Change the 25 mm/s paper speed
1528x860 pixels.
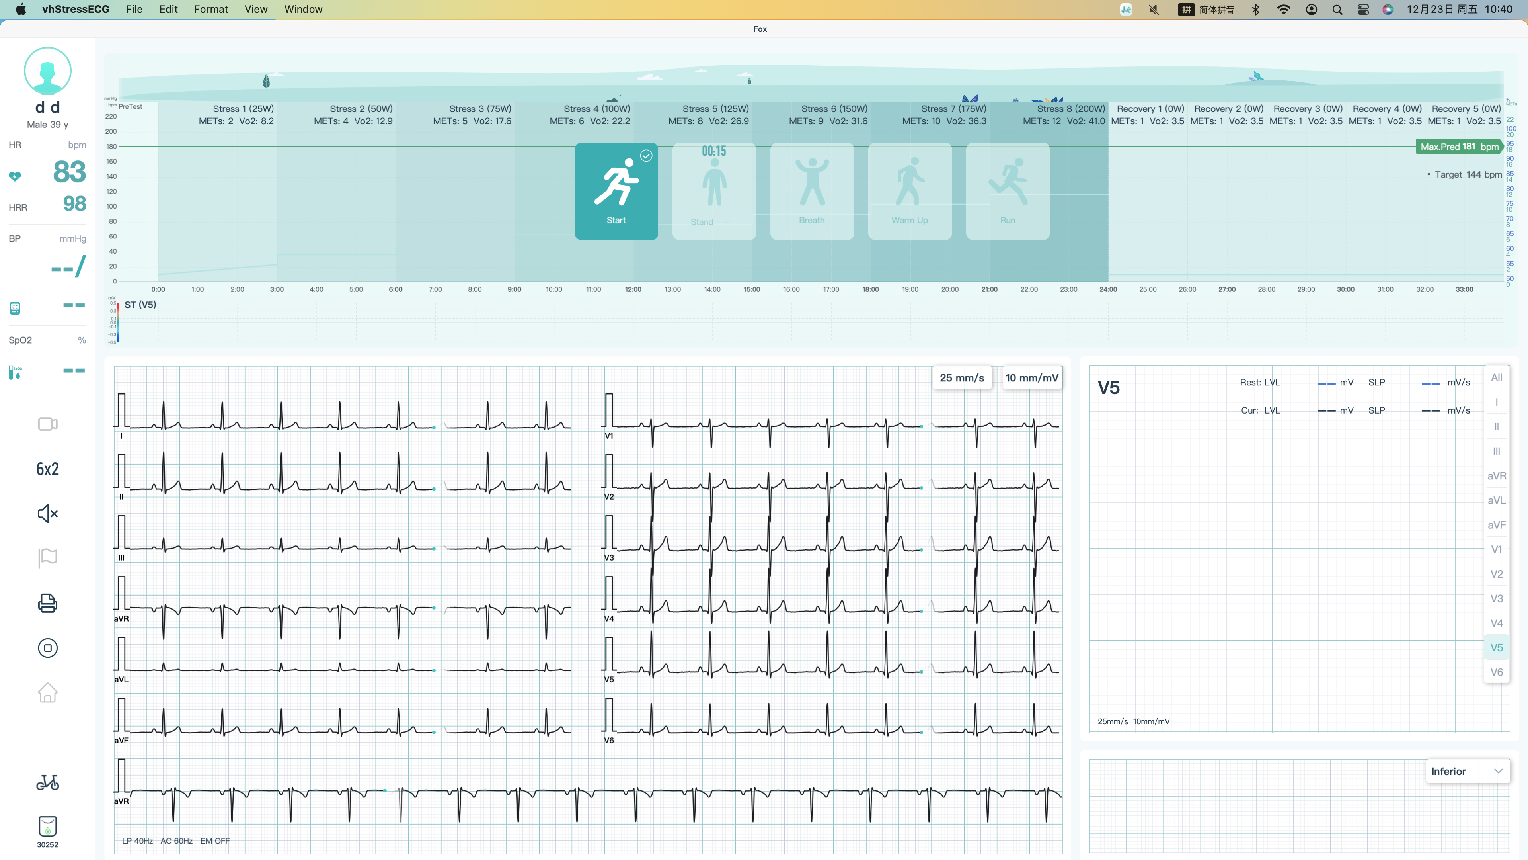961,377
